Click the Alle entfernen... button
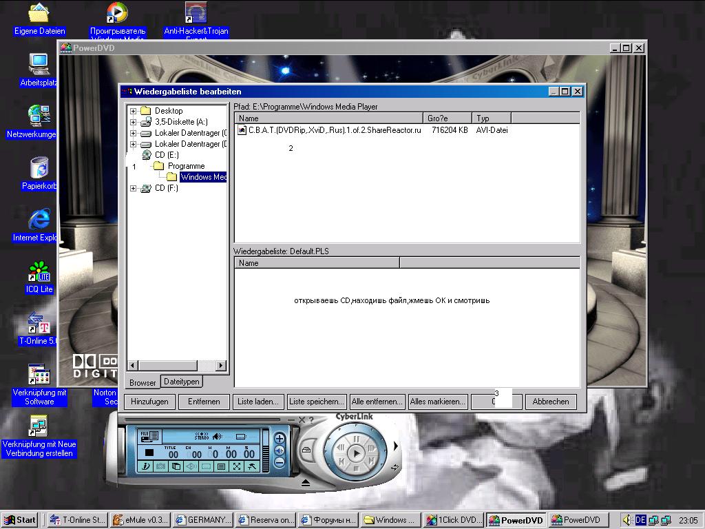Screen dimensions: 705x529 click(377, 402)
